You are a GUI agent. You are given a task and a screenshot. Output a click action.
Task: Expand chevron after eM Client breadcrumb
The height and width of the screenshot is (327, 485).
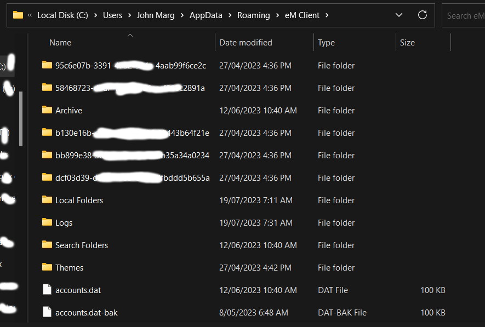click(x=327, y=15)
